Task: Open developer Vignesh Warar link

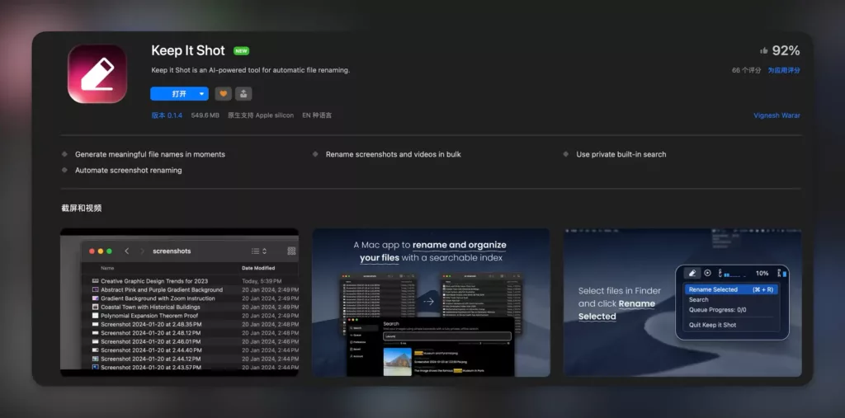Action: (x=777, y=115)
